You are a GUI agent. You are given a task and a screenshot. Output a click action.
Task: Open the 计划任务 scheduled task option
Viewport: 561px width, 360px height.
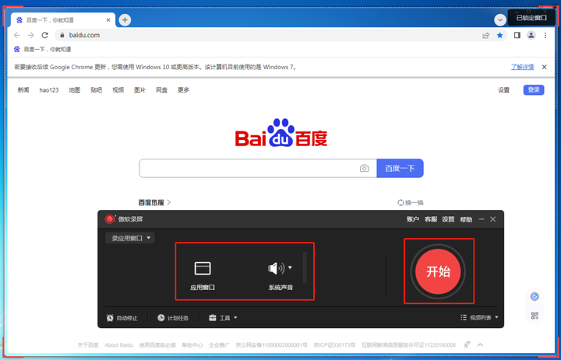click(173, 318)
